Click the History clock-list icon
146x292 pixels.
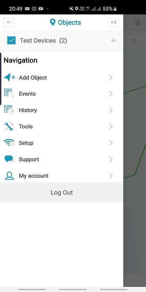point(9,110)
